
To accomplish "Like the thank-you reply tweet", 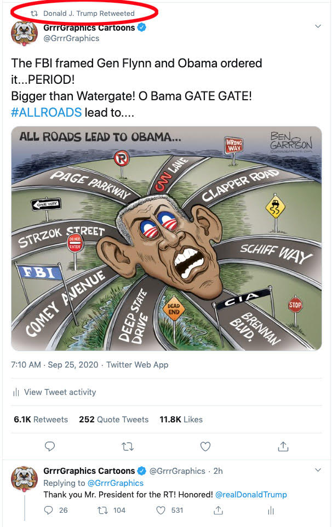I will [x=161, y=510].
